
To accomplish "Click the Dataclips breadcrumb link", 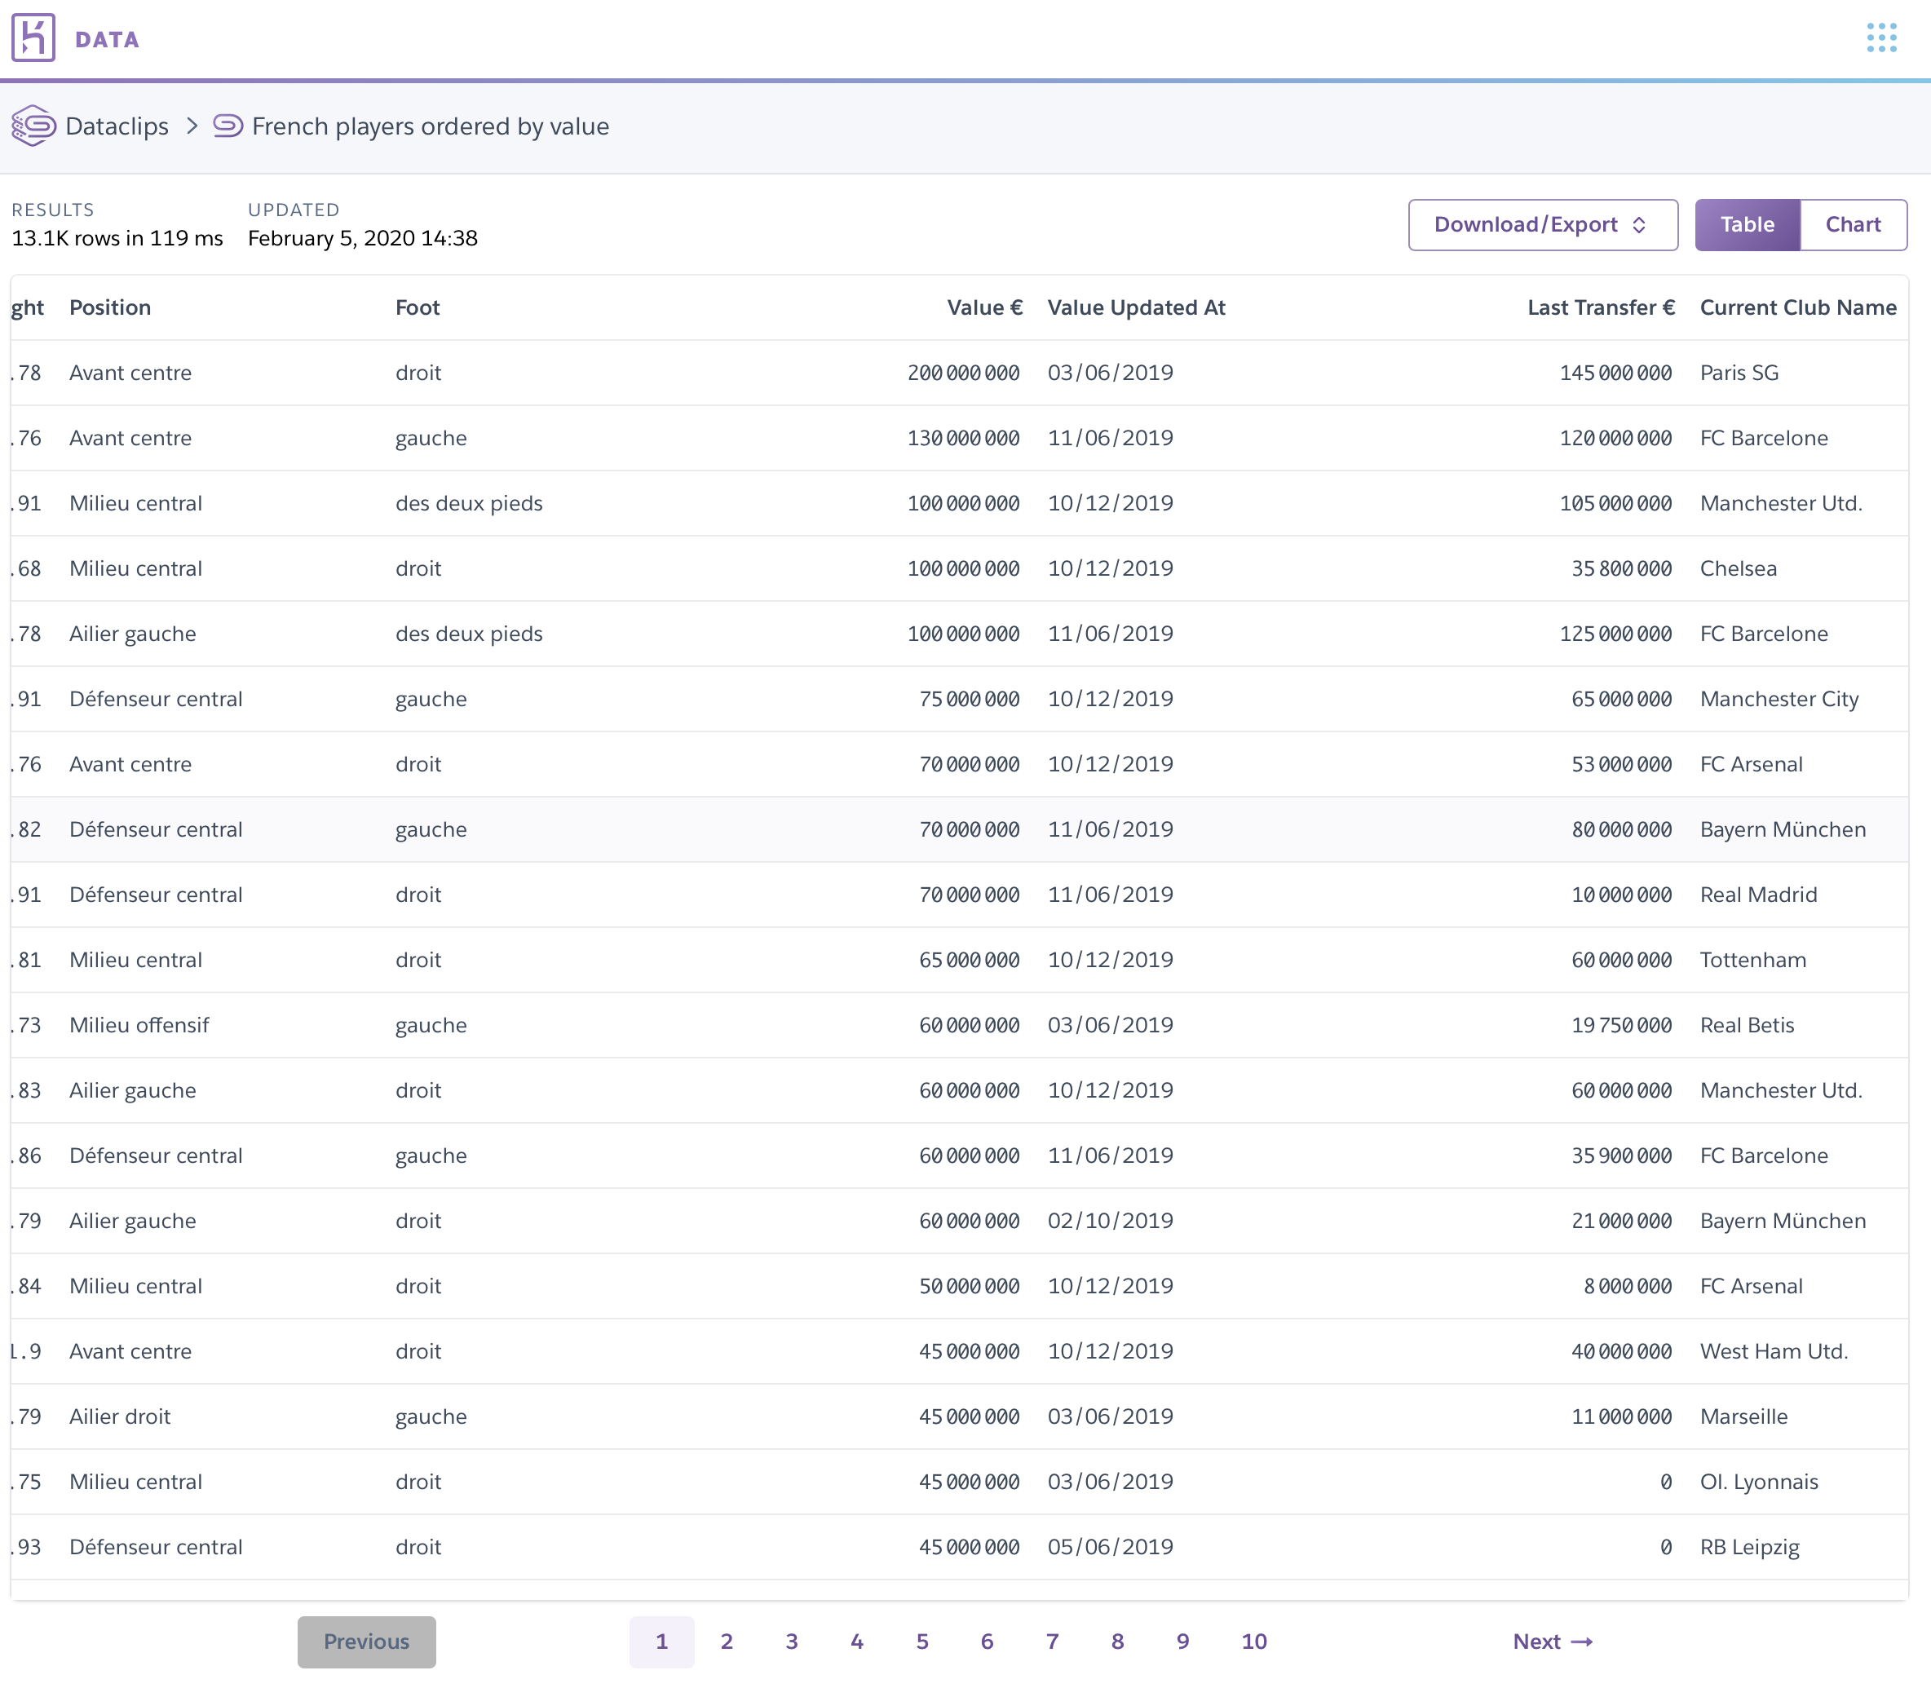I will [117, 126].
